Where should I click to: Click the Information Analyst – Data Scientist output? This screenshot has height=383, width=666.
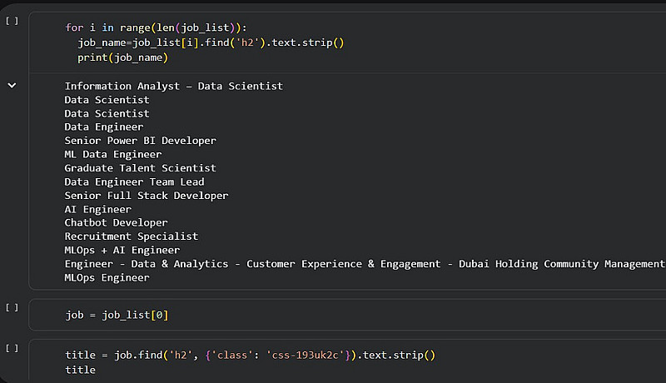click(x=173, y=86)
